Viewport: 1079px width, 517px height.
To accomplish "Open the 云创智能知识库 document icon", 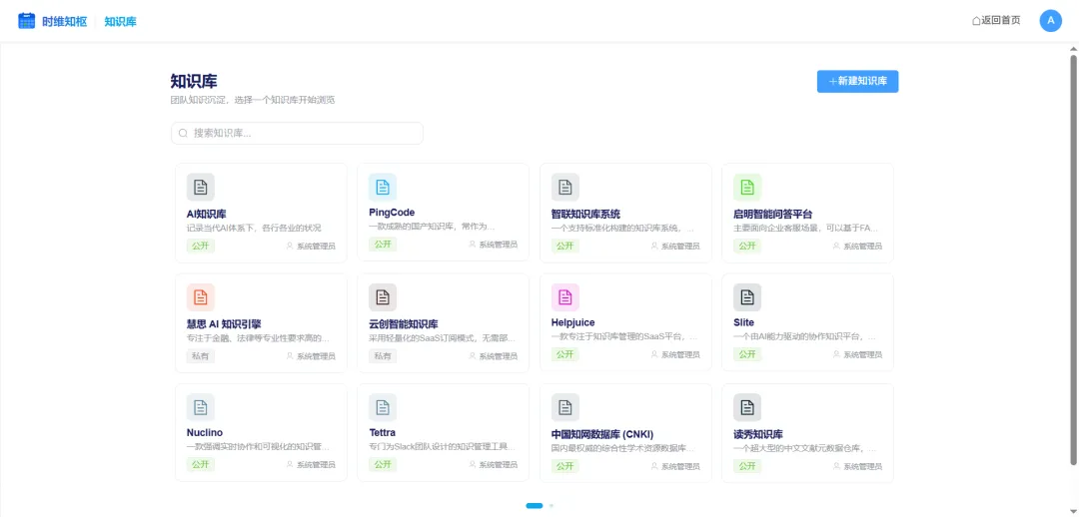I will [x=383, y=297].
